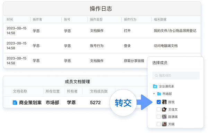Click the 操作类型 column header

96,19
